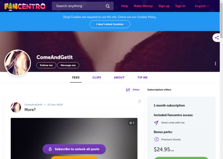This screenshot has height=159, width=223.
Task: Click the search magnifier icon
Action: 108,6
